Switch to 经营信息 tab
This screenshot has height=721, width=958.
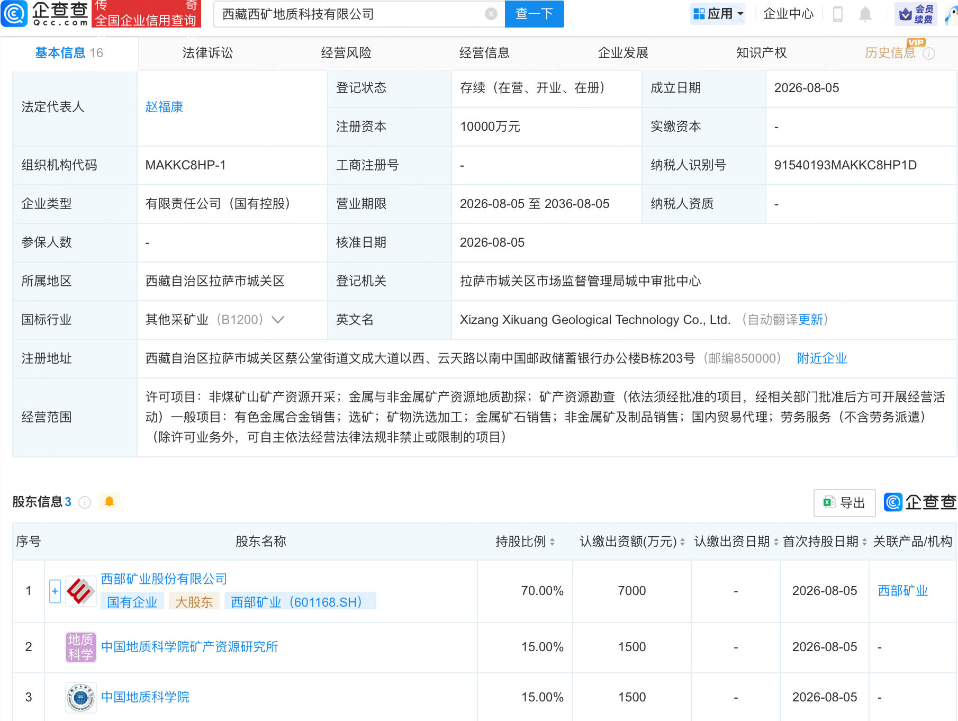tap(485, 53)
